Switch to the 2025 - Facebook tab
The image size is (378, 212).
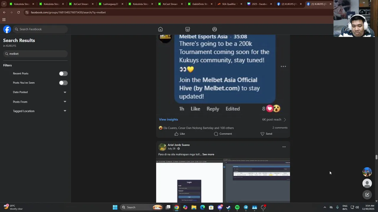[259, 4]
